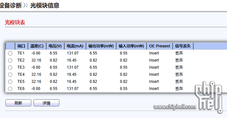Screen dimensions: 227x118
Task: Click the 电压(V) column header
Action: (x=55, y=46)
